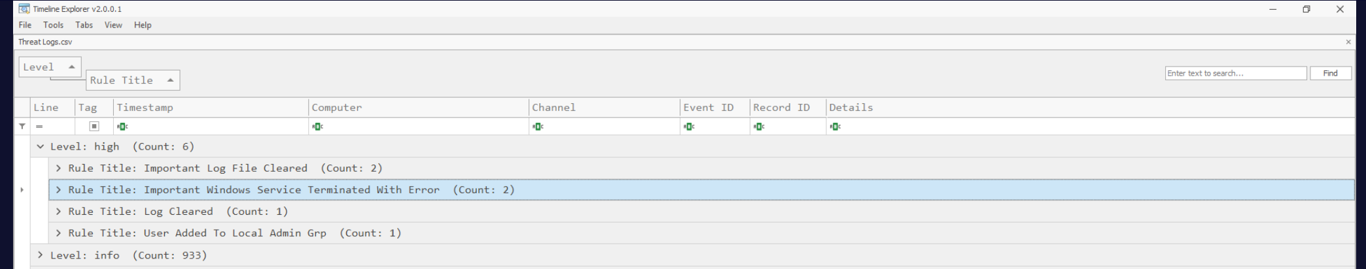Toggle sort on Level group chip

coord(50,67)
